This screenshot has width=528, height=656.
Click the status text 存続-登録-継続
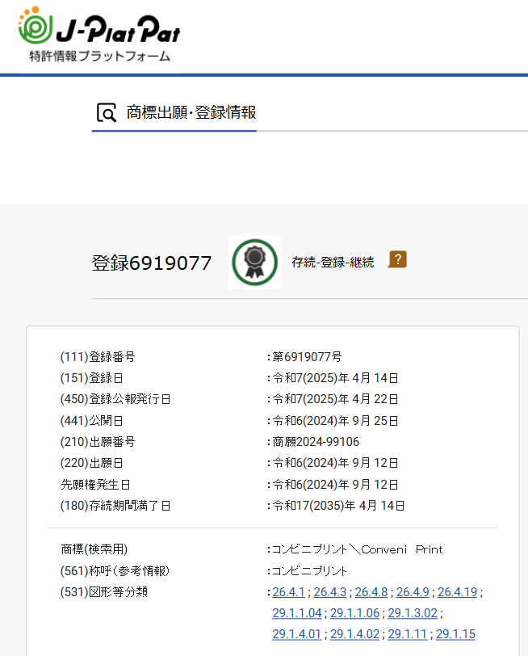pyautogui.click(x=333, y=263)
